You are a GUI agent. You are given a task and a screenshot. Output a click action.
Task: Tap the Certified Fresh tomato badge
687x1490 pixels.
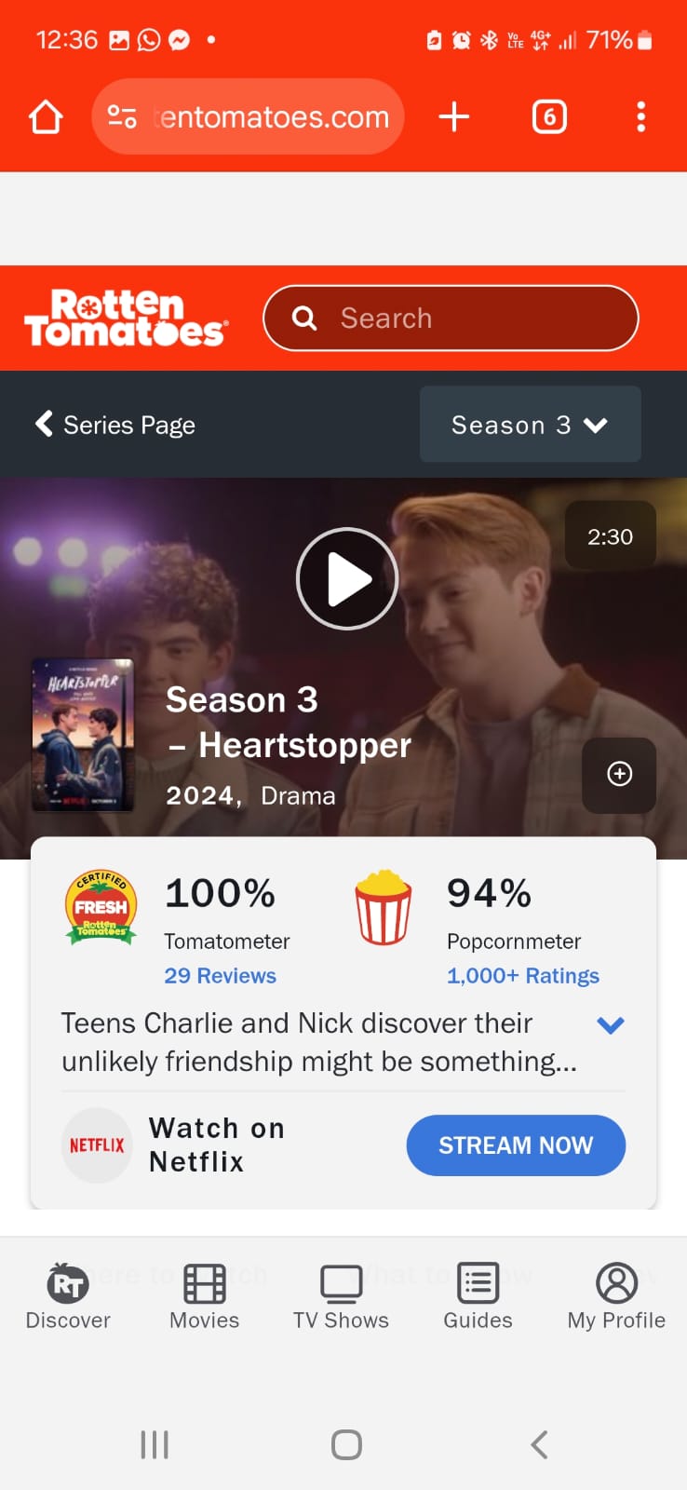101,908
